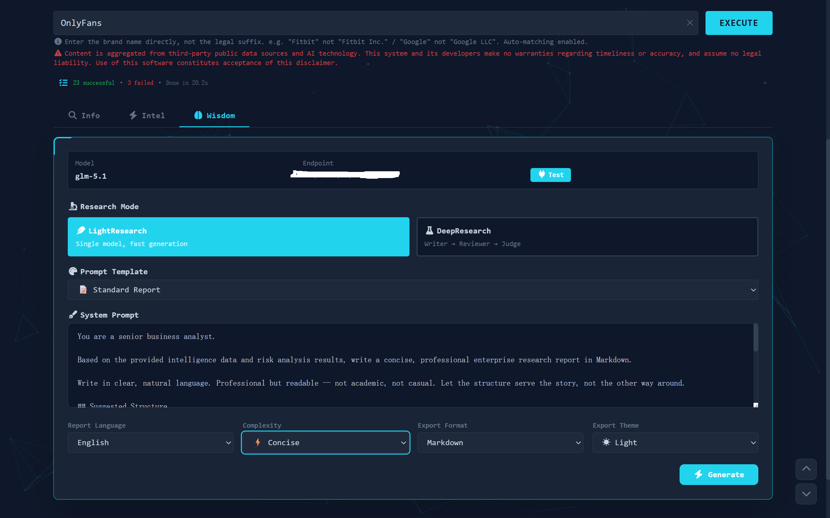Click the redacted Endpoint value
This screenshot has width=830, height=518.
345,175
